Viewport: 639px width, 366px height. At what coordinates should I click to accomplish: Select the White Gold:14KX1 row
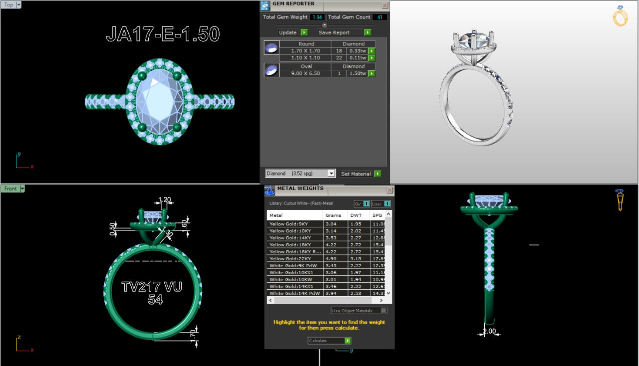(326, 287)
